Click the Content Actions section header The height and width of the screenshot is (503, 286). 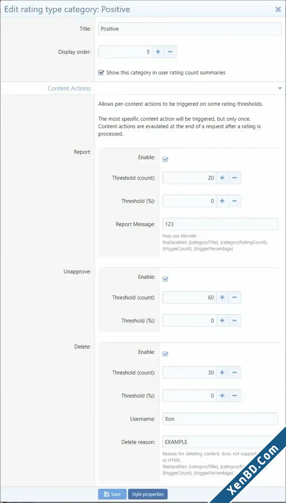click(69, 88)
